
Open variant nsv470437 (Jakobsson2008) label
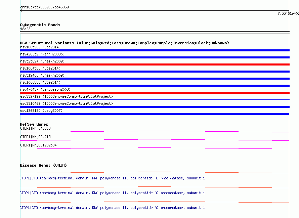pyautogui.click(x=45, y=89)
